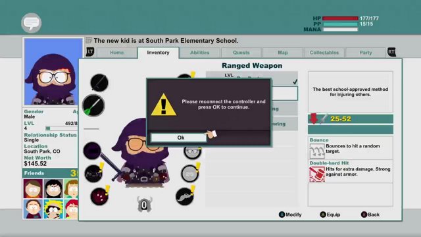
Task: Click the Net Worth value $145.52
Action: pyautogui.click(x=35, y=164)
